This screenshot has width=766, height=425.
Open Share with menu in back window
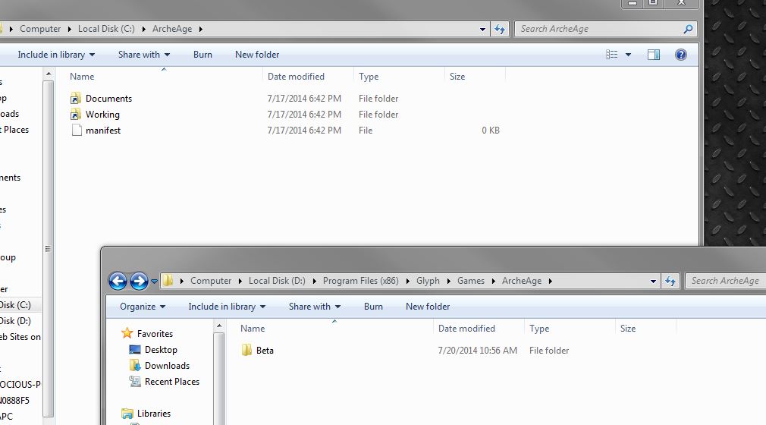(143, 55)
